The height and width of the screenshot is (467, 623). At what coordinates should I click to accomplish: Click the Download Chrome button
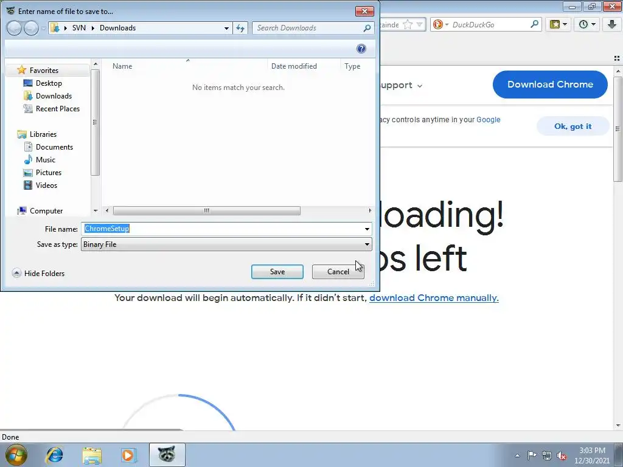pos(550,84)
